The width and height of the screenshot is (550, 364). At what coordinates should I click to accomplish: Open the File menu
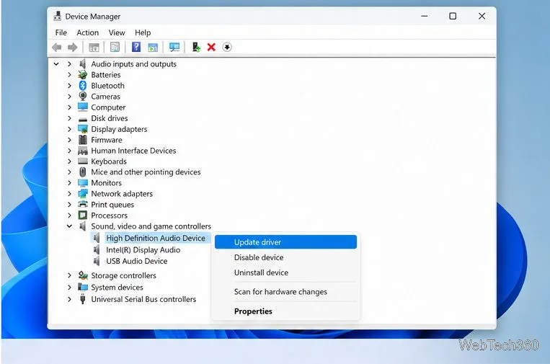point(61,32)
